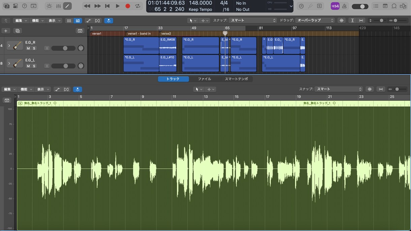
Task: Toggle the 1234 count-in button
Action: (335, 6)
